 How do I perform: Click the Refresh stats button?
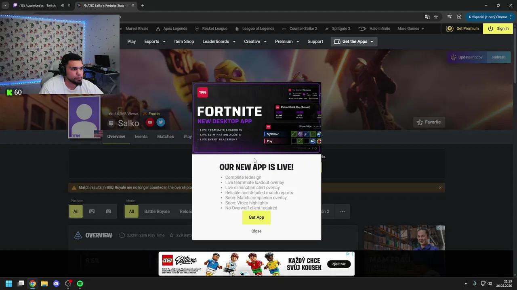[498, 57]
